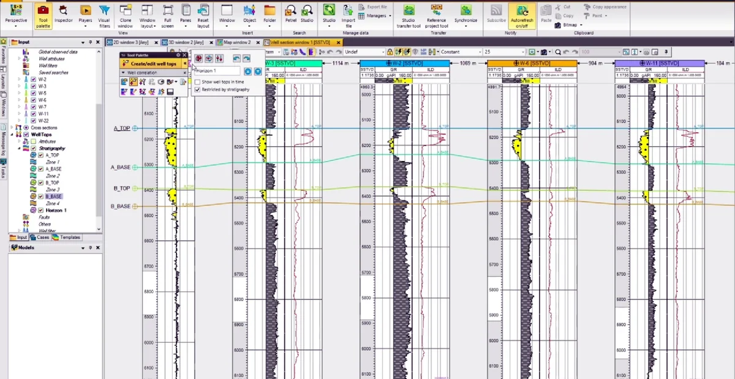This screenshot has width=735, height=379.
Task: Open the Studio transfer tool
Action: (x=408, y=15)
